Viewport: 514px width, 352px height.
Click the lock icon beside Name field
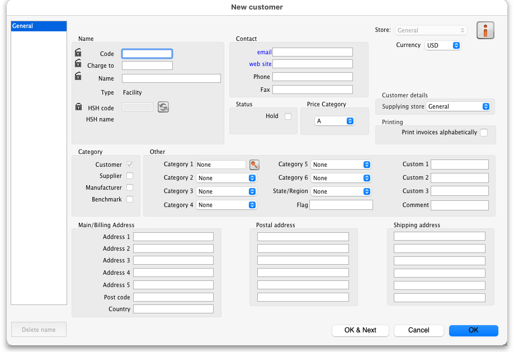point(78,76)
